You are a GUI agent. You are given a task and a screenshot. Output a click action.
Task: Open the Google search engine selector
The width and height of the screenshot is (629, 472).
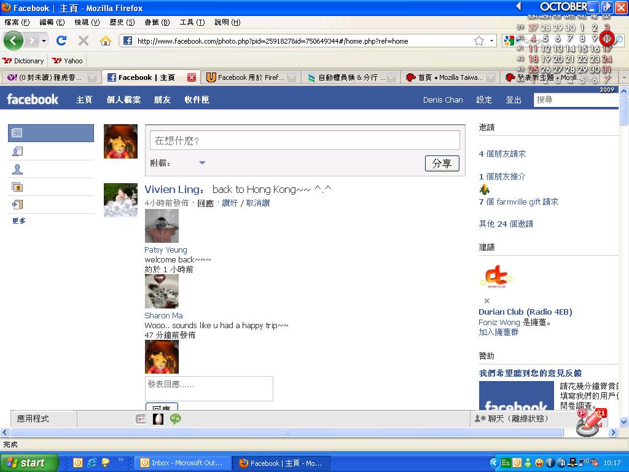pyautogui.click(x=509, y=41)
